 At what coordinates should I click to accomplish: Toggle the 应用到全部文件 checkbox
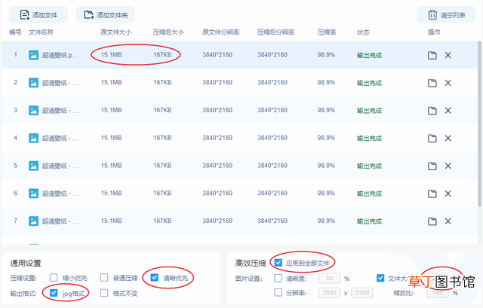tap(278, 263)
